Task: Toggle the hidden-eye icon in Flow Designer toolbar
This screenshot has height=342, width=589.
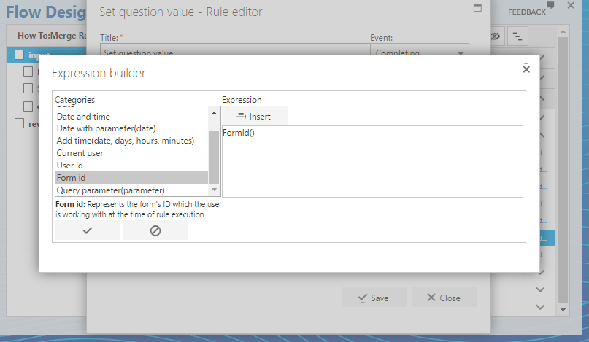Action: 496,36
